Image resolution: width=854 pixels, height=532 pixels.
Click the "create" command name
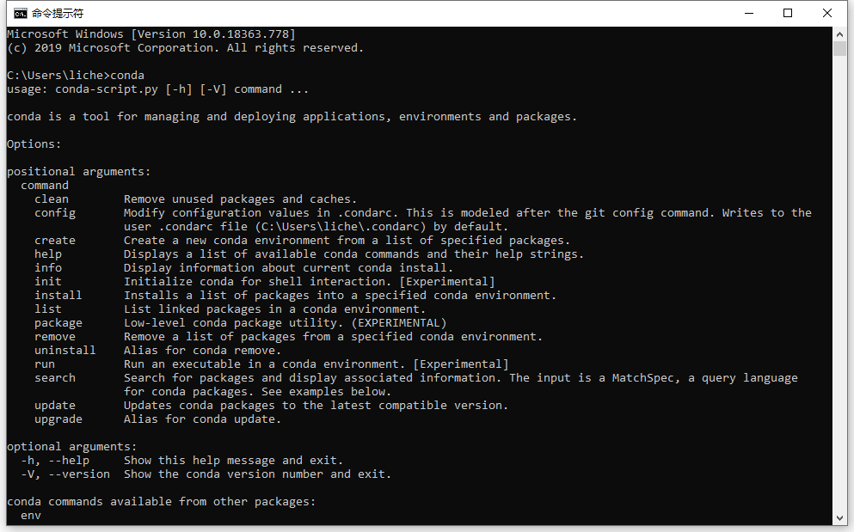(x=55, y=241)
